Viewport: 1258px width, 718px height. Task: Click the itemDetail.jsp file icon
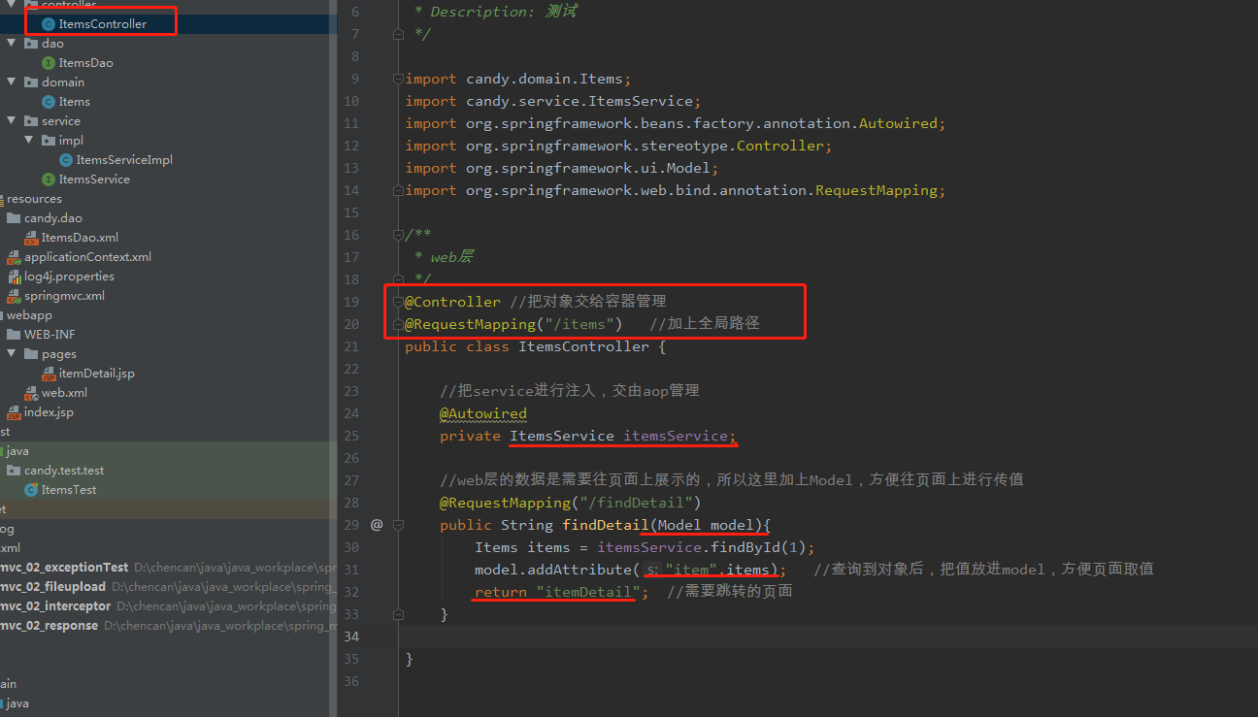click(49, 374)
